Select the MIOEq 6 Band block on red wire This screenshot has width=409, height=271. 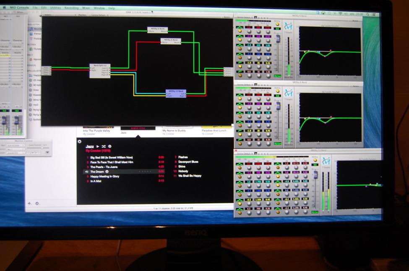(171, 41)
